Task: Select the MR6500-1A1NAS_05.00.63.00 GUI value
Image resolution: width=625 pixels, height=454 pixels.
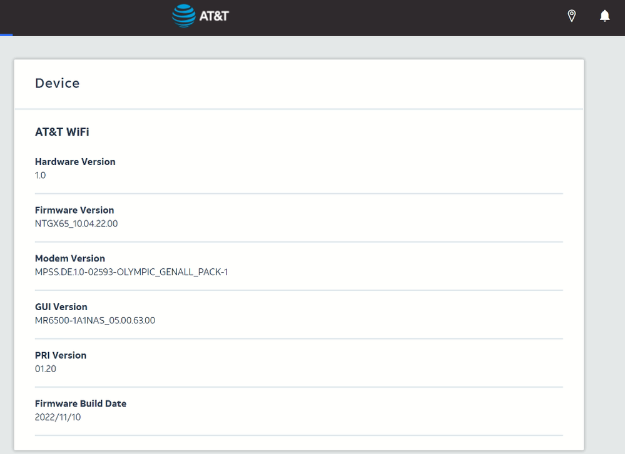Action: [95, 320]
